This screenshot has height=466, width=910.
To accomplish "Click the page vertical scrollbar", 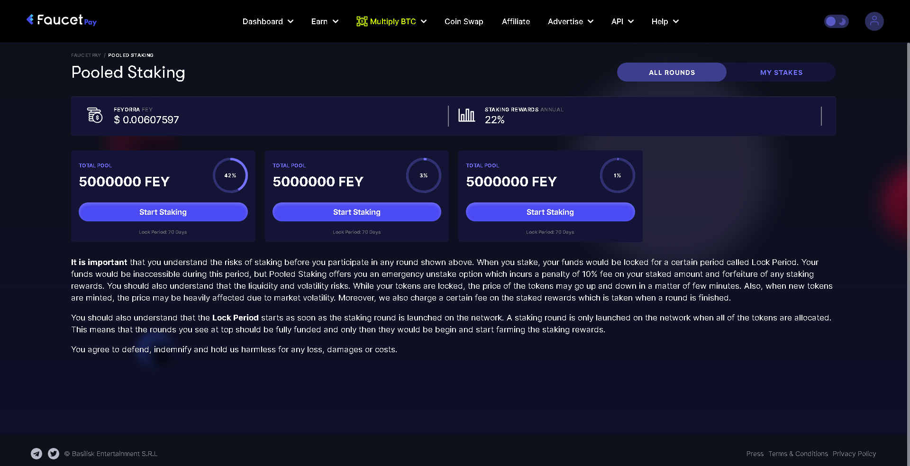I will (908, 254).
